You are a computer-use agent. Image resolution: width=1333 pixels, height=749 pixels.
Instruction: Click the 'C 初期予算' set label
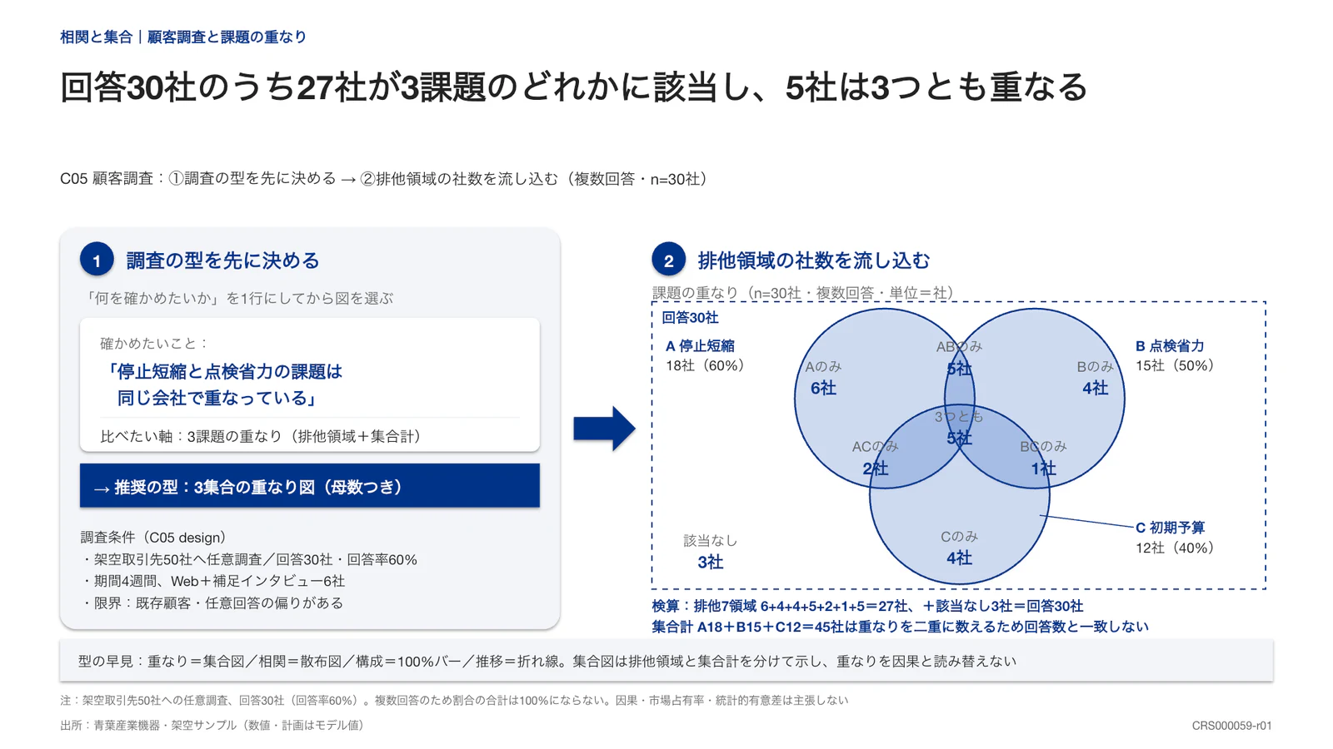point(1170,528)
